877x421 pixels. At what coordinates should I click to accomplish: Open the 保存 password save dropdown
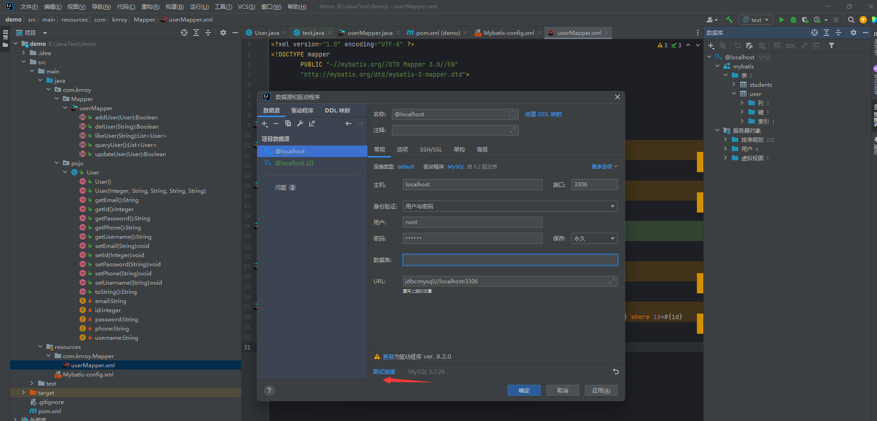(594, 239)
